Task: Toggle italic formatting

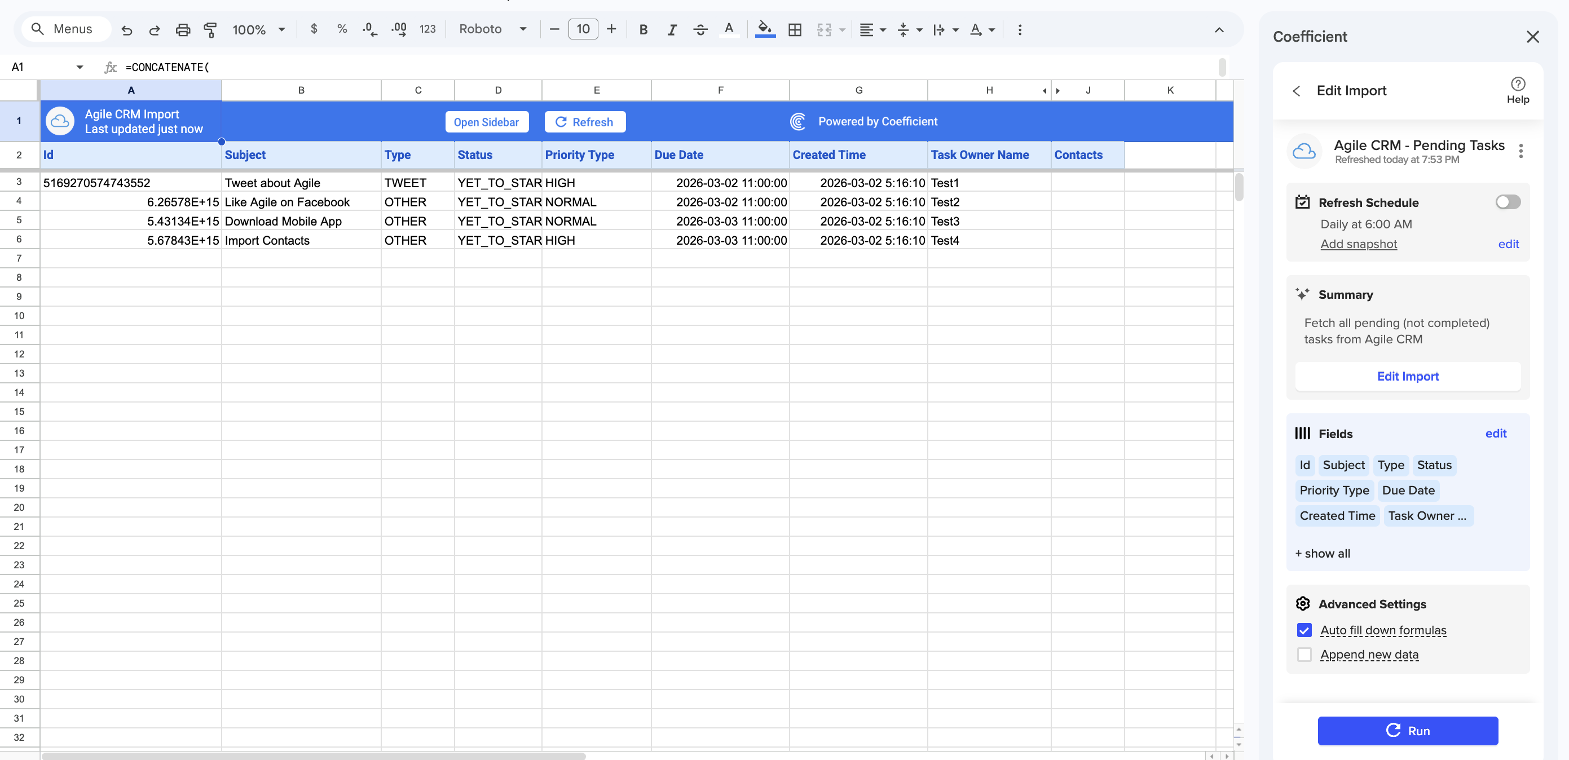Action: point(672,29)
